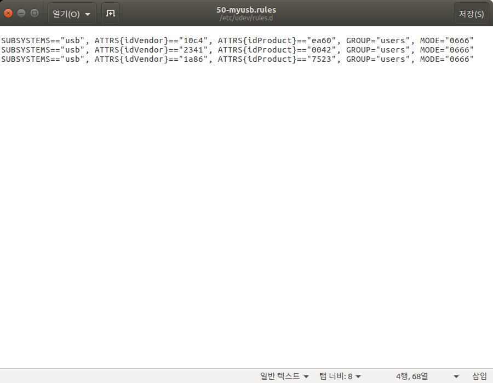Image resolution: width=493 pixels, height=383 pixels.
Task: Open the 탭 너비: 8 dropdown
Action: [340, 376]
